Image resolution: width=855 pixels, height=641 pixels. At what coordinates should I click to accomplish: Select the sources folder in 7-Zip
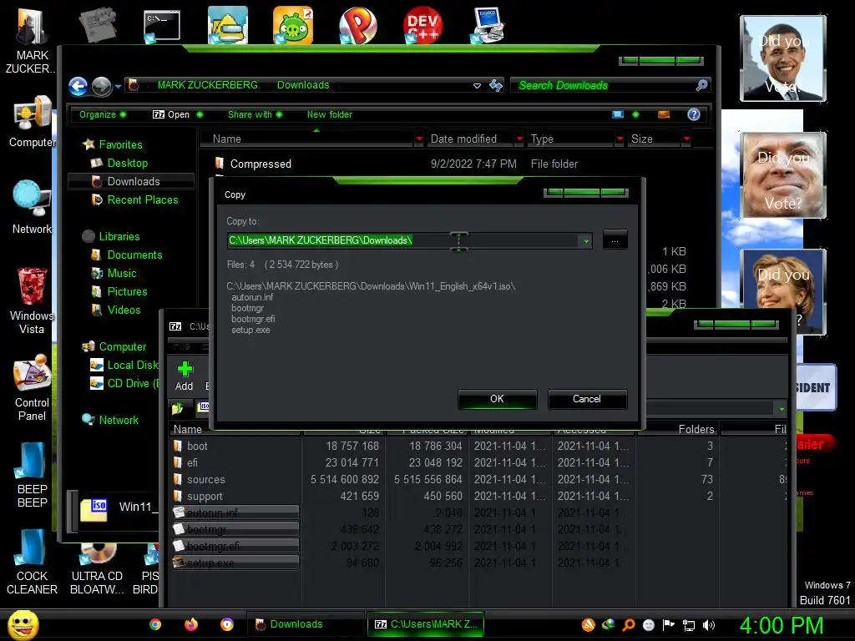(205, 480)
